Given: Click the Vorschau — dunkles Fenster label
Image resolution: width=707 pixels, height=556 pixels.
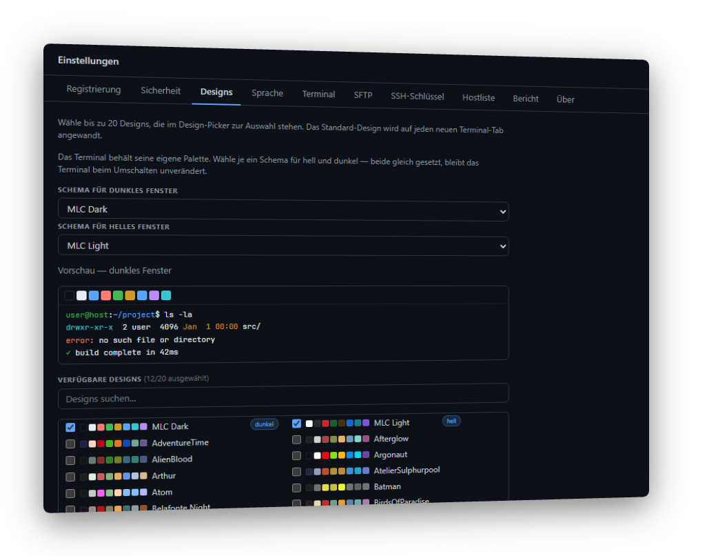Looking at the screenshot, I should click(114, 270).
